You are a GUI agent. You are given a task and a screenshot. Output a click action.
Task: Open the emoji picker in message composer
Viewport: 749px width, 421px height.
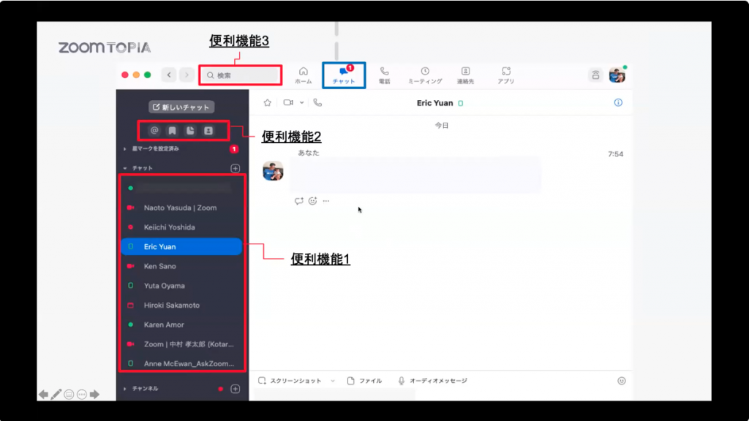pos(622,381)
